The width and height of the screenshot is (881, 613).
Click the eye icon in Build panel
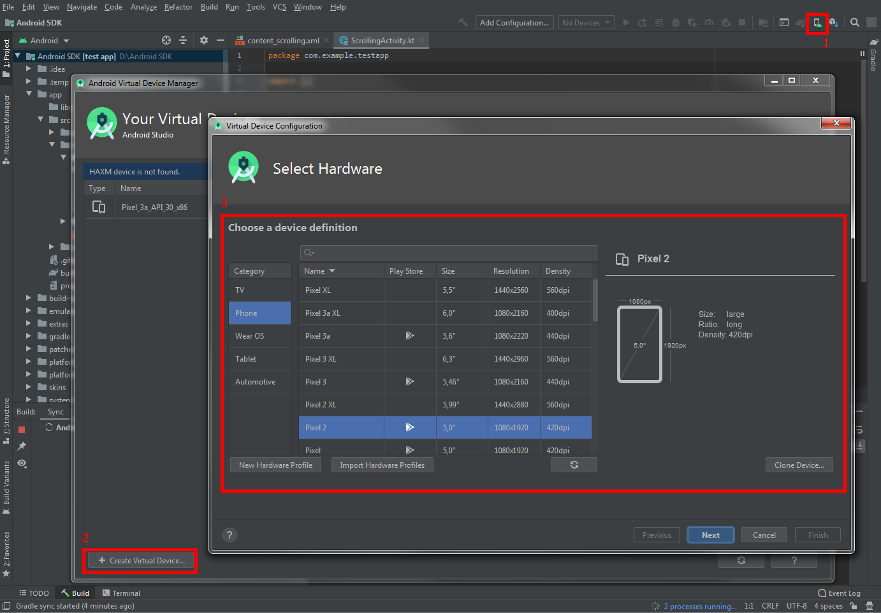tap(22, 463)
